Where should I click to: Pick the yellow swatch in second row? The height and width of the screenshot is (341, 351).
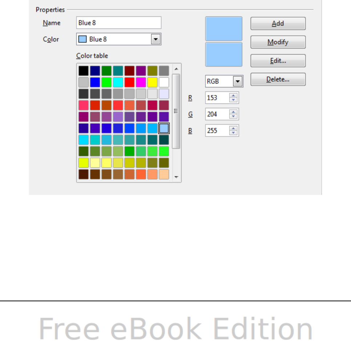(x=152, y=82)
